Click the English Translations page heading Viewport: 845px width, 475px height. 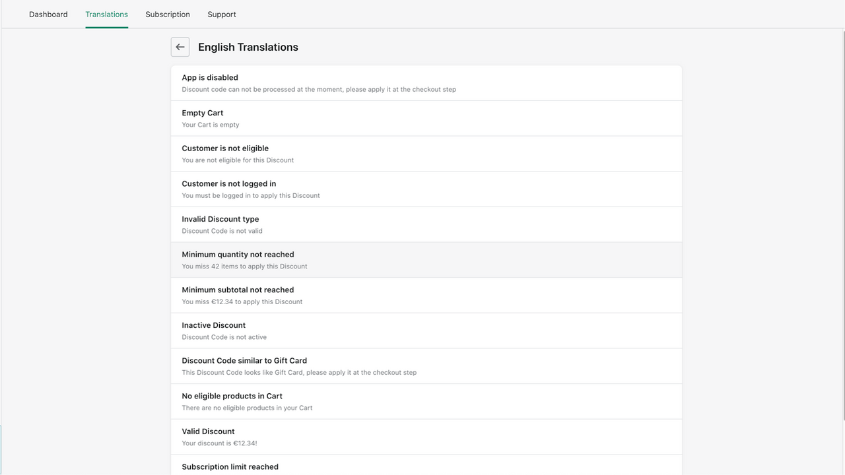click(248, 47)
